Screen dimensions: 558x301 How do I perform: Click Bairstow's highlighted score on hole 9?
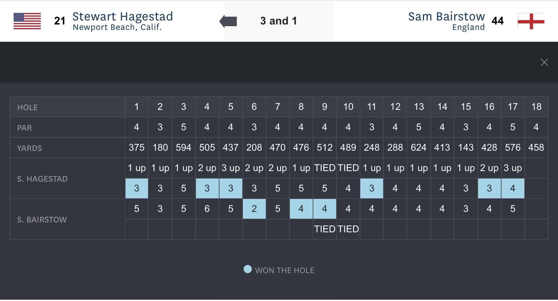(x=325, y=209)
